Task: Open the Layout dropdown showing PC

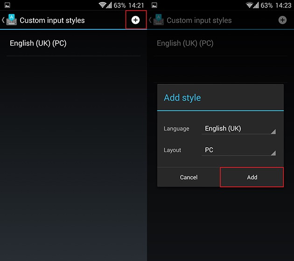Action: pyautogui.click(x=238, y=150)
